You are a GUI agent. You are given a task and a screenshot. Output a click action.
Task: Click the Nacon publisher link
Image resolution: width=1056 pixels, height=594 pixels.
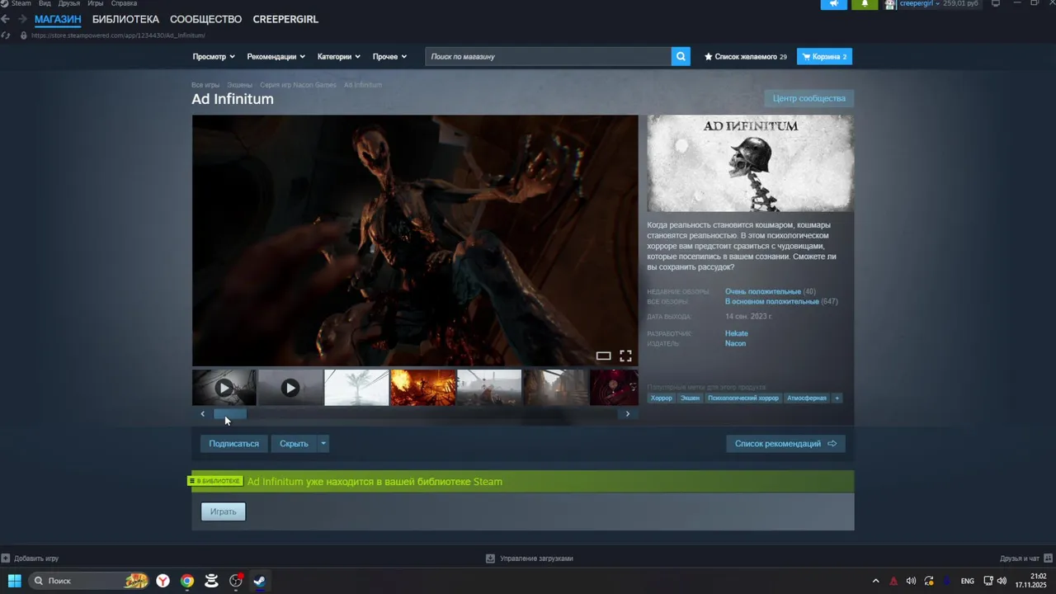(x=735, y=343)
